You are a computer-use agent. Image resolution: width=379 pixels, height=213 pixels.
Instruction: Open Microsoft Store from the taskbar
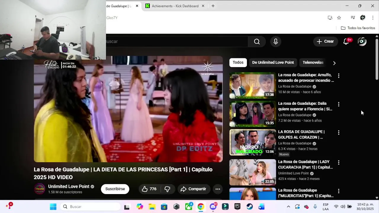[164, 206]
